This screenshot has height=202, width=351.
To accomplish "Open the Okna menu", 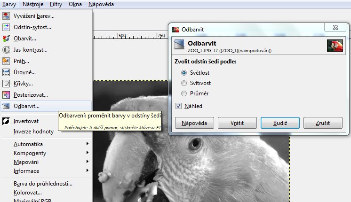I will [75, 4].
